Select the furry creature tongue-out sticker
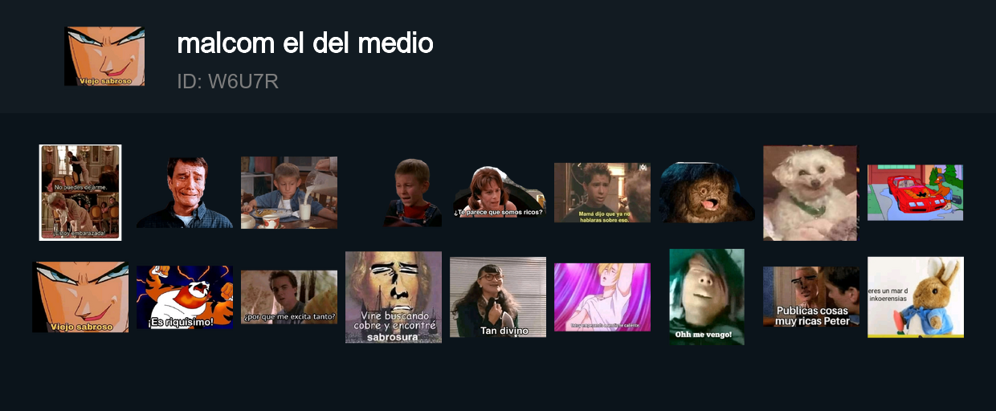 [707, 193]
